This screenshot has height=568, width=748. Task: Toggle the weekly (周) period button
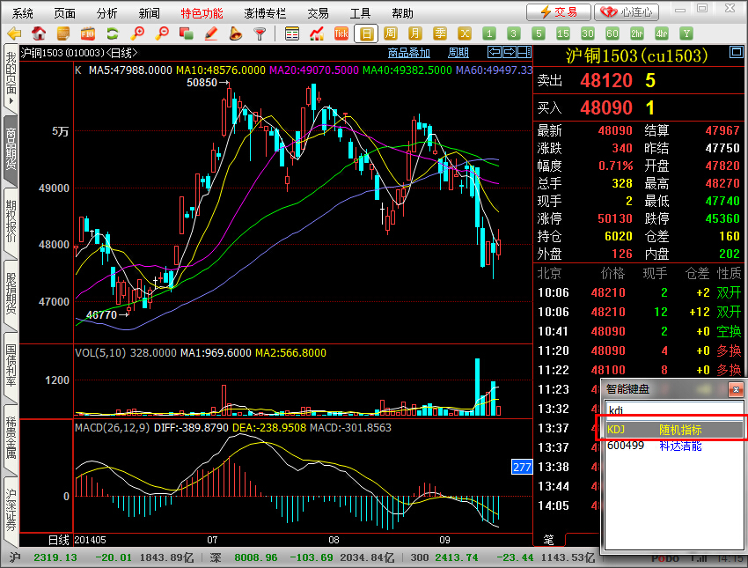(391, 33)
